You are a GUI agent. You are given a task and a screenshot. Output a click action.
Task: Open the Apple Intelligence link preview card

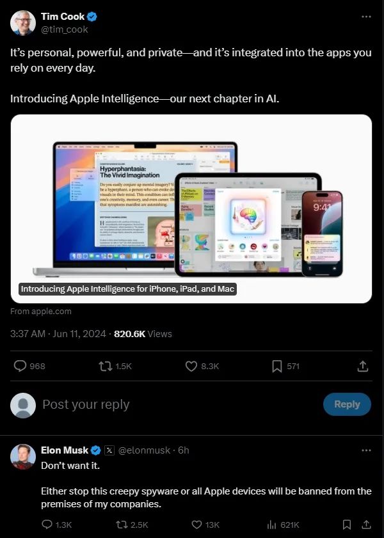[191, 209]
